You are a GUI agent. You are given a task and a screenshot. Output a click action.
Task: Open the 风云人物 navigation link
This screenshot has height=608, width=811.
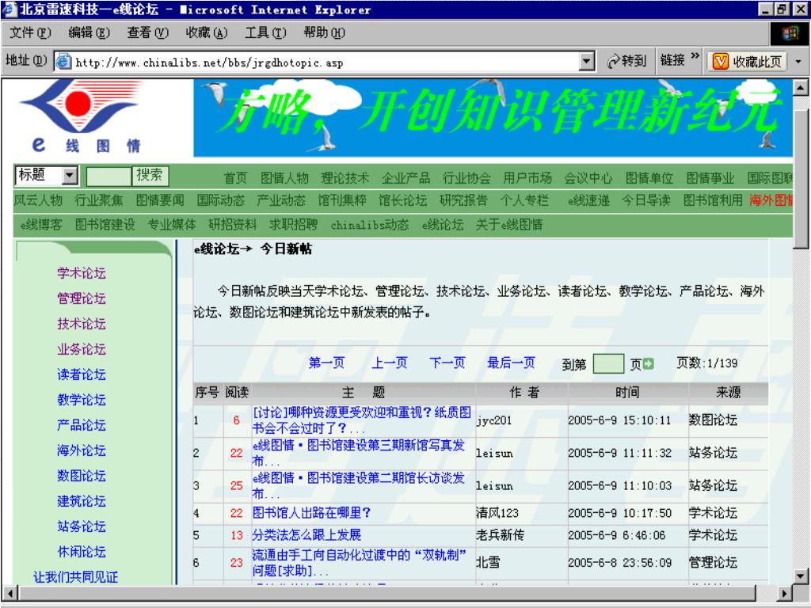[x=38, y=200]
